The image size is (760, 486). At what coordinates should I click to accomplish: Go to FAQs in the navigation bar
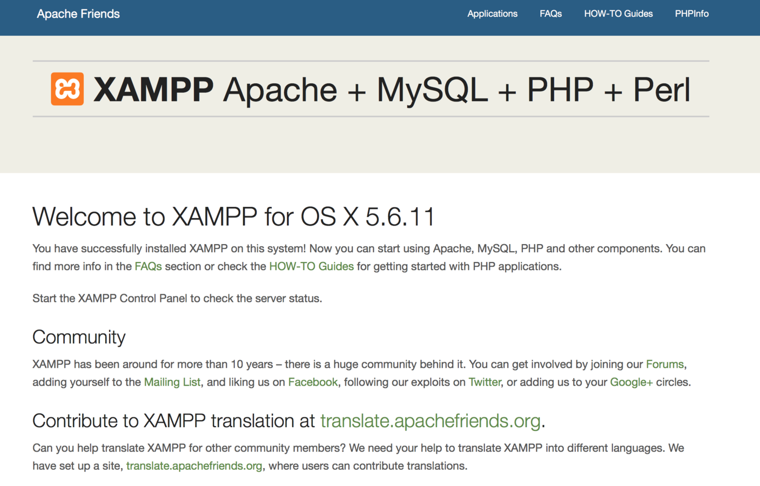pyautogui.click(x=550, y=14)
